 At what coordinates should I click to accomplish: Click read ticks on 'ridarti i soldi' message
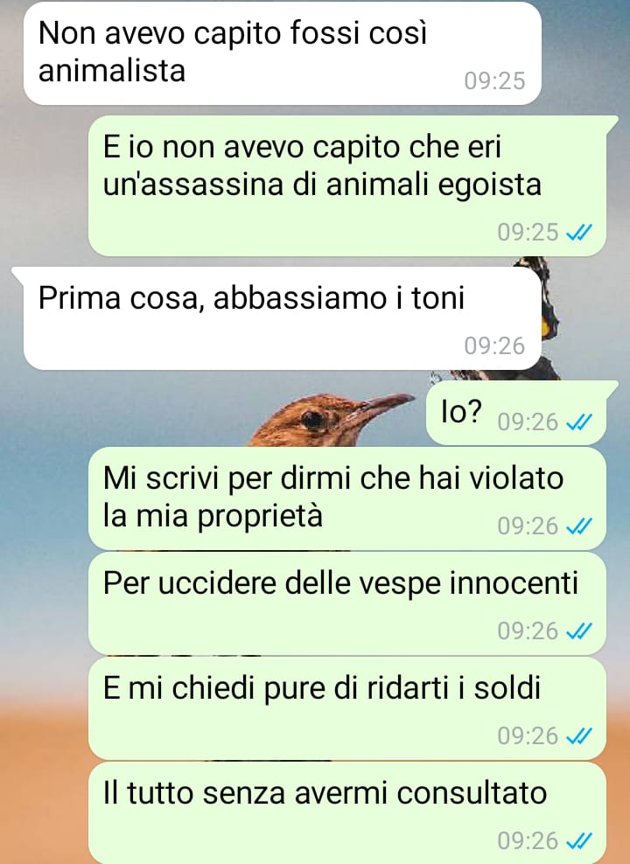(x=579, y=736)
